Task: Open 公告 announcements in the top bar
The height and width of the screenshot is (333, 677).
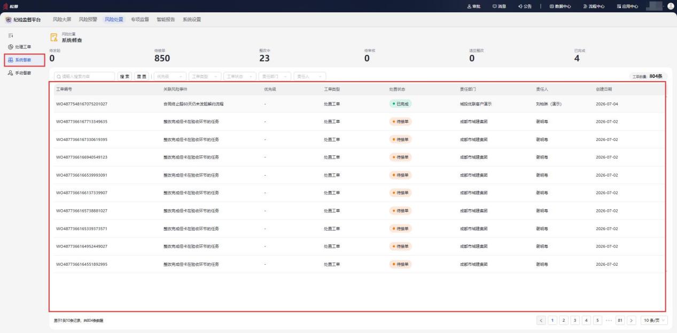Action: [x=525, y=6]
